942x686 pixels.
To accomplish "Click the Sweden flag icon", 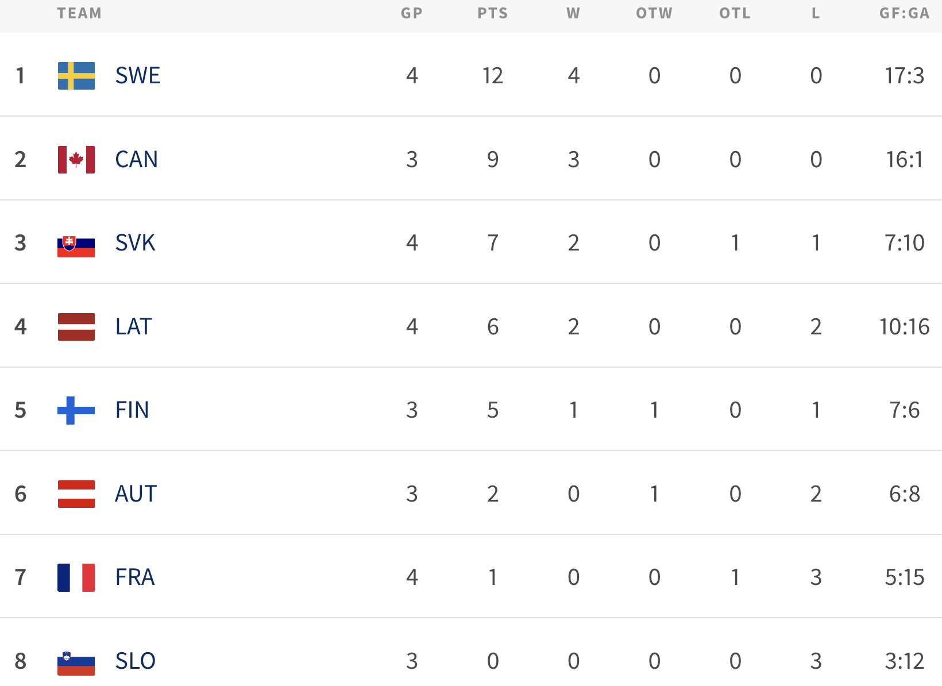I will pyautogui.click(x=76, y=76).
